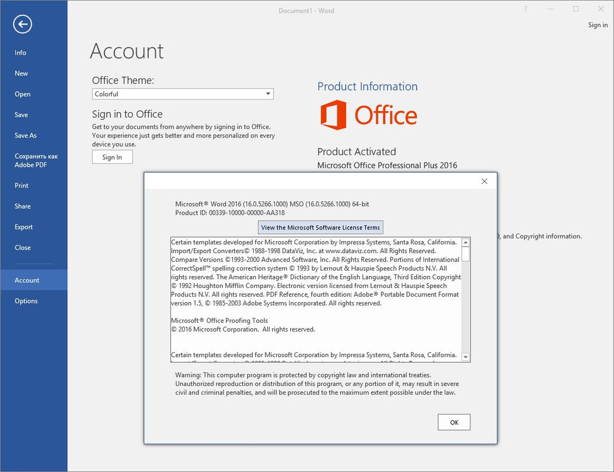Minimize the Word window
Image resolution: width=614 pixels, height=472 pixels.
550,9
